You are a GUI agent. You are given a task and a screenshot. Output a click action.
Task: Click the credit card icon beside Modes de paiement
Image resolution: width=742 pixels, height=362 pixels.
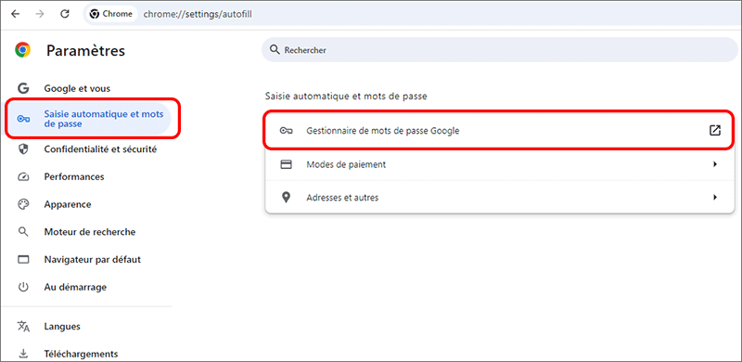pos(286,164)
